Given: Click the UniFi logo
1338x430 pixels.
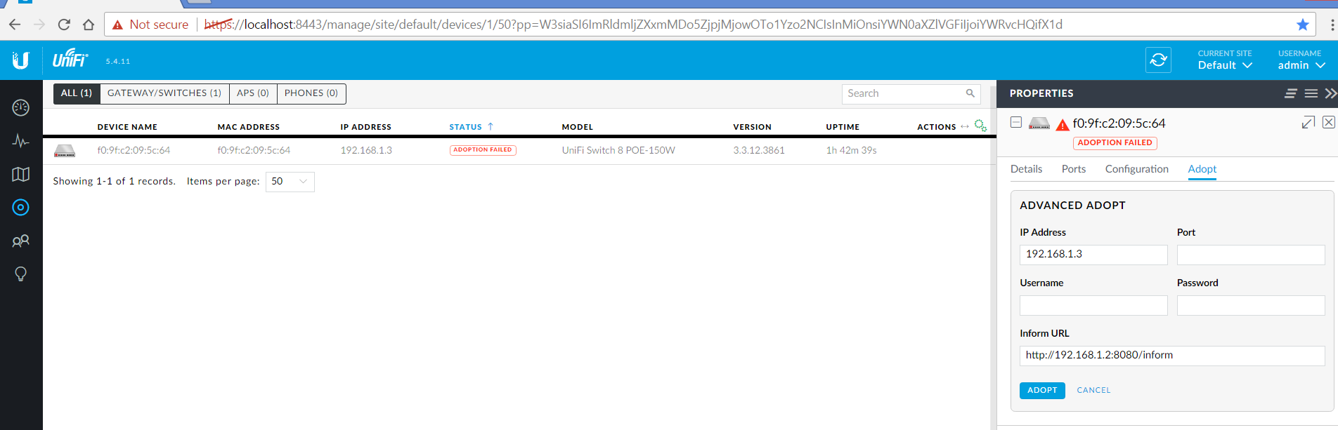Looking at the screenshot, I should pos(70,59).
